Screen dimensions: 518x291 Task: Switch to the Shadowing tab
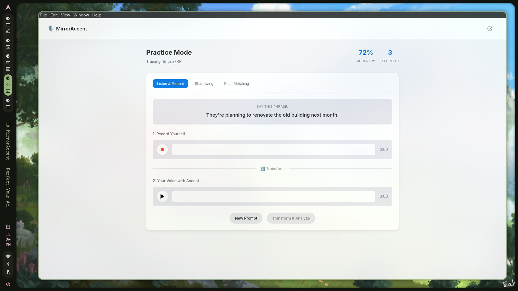click(x=204, y=84)
